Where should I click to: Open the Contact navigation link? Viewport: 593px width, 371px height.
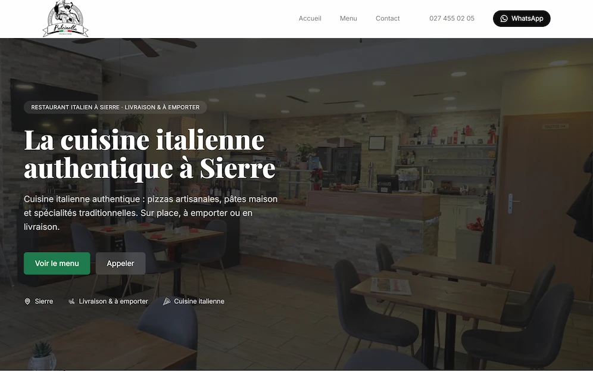387,18
